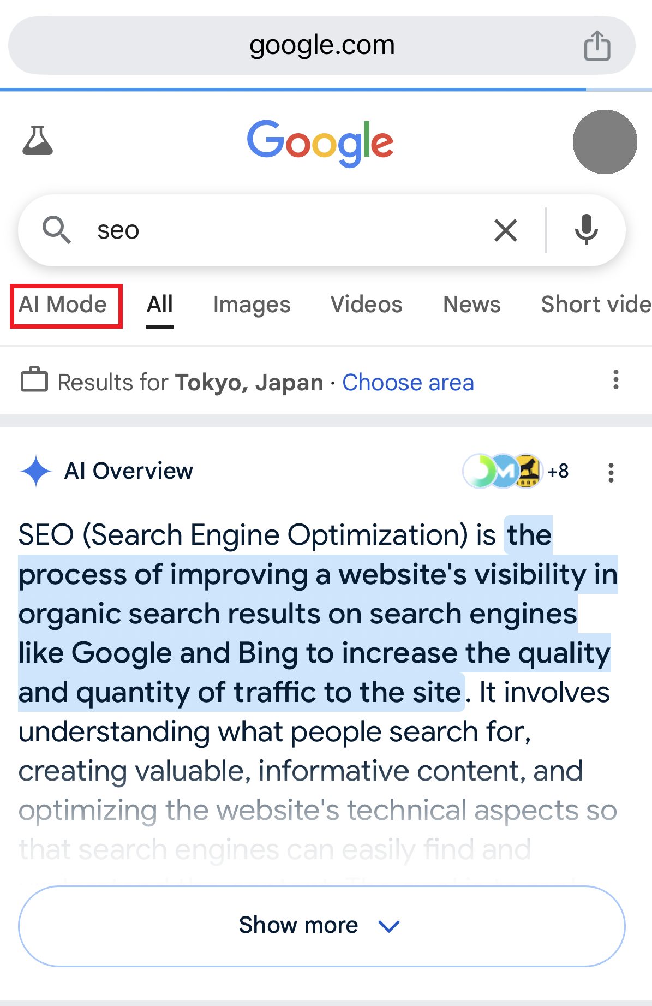Tap the Google logo
This screenshot has width=652, height=1006.
(320, 143)
